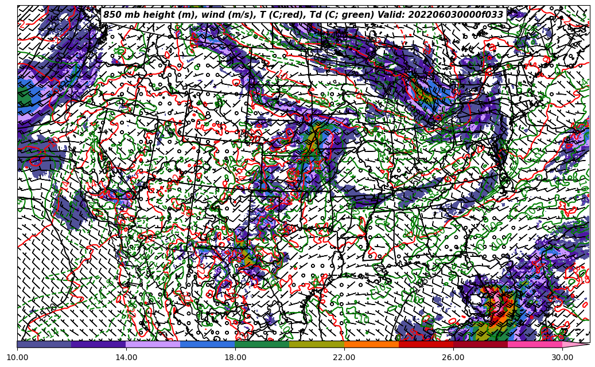
Task: Click the map title text at top
Action: pos(303,15)
